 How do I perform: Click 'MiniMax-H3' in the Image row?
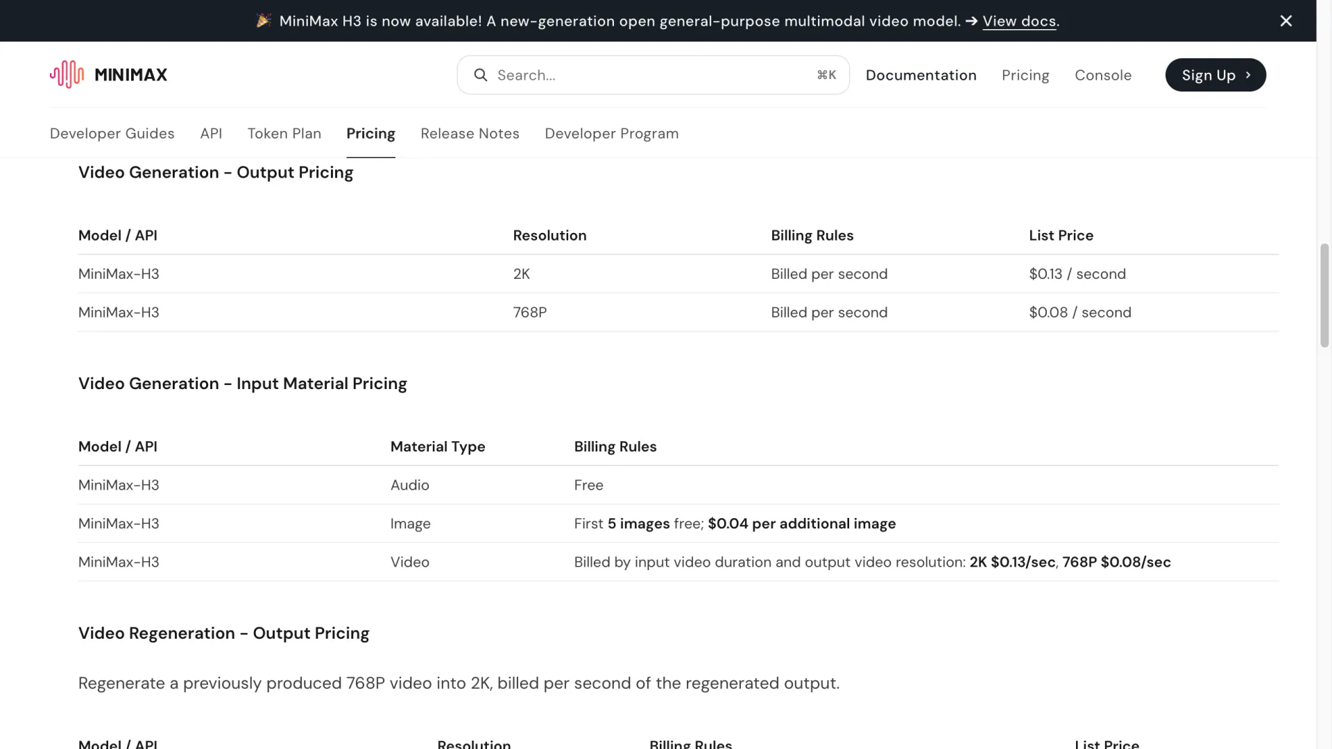coord(119,524)
